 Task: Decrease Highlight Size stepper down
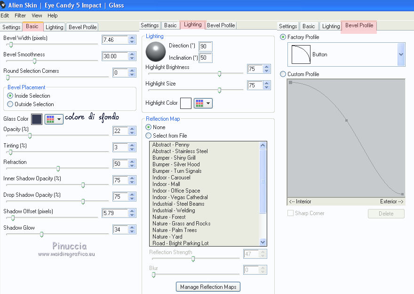[x=267, y=87]
